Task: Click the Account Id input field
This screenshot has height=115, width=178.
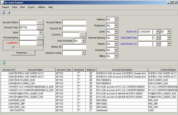Action: click(x=74, y=28)
